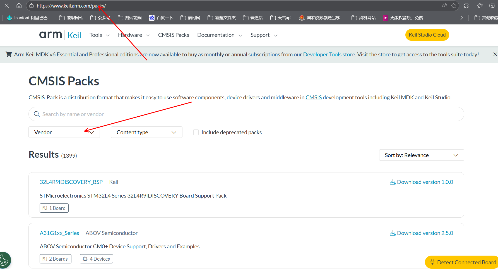Open Keil Studio Cloud
Screen dimensions: 498x269
427,35
